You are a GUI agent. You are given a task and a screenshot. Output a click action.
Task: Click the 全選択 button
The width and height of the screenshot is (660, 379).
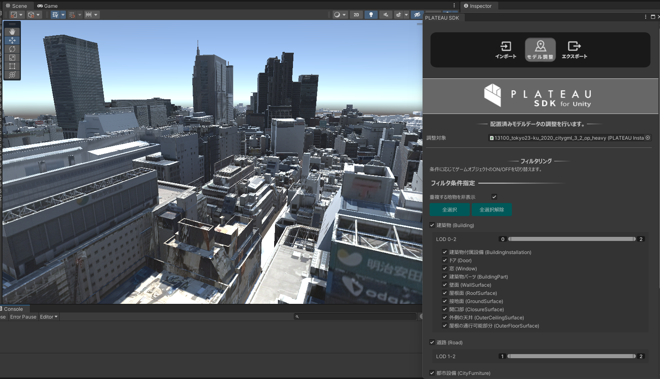[x=449, y=210]
